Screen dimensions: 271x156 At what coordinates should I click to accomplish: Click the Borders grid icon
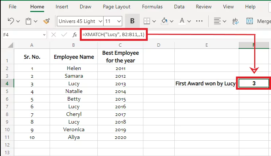(147, 21)
